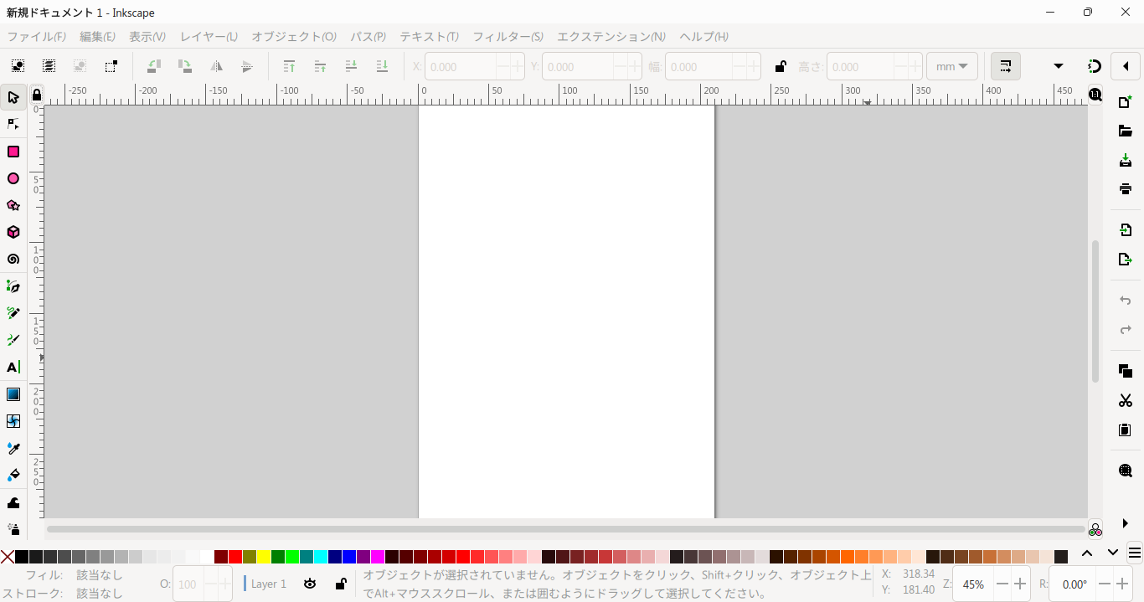This screenshot has height=602, width=1144.
Task: Decrease zoom with minus button
Action: coord(1002,584)
